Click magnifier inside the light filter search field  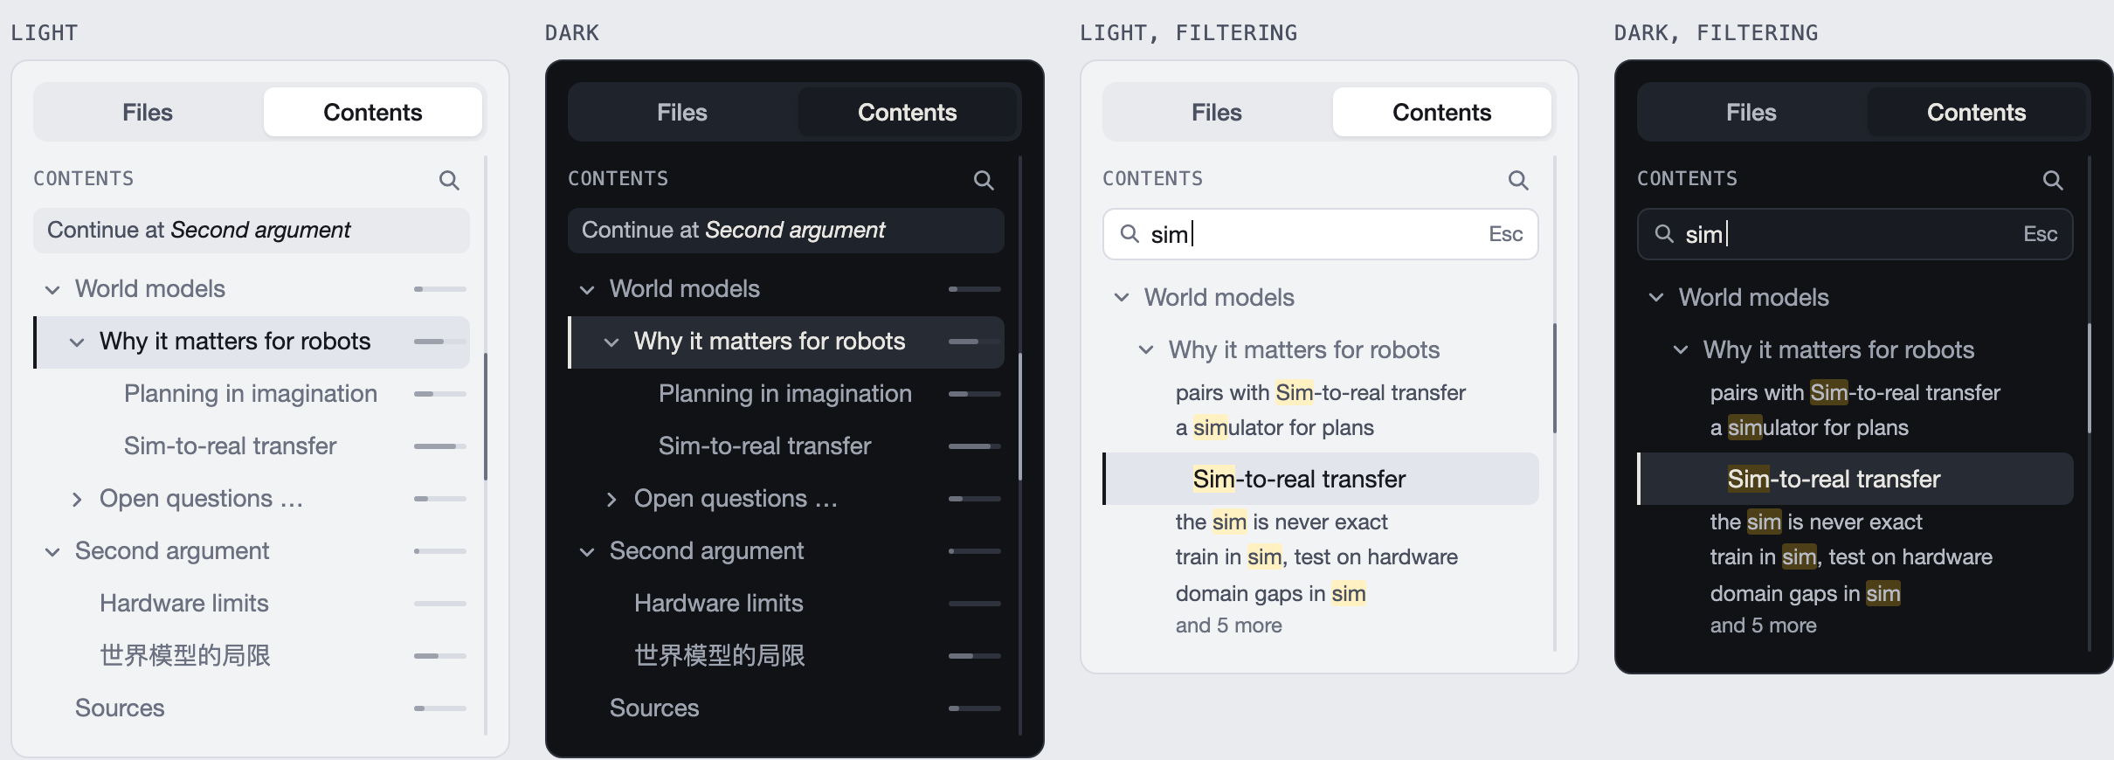[1130, 234]
